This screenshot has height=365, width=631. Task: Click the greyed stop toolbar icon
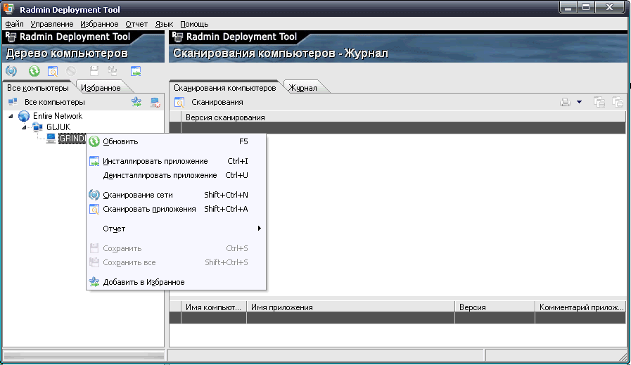pos(71,71)
